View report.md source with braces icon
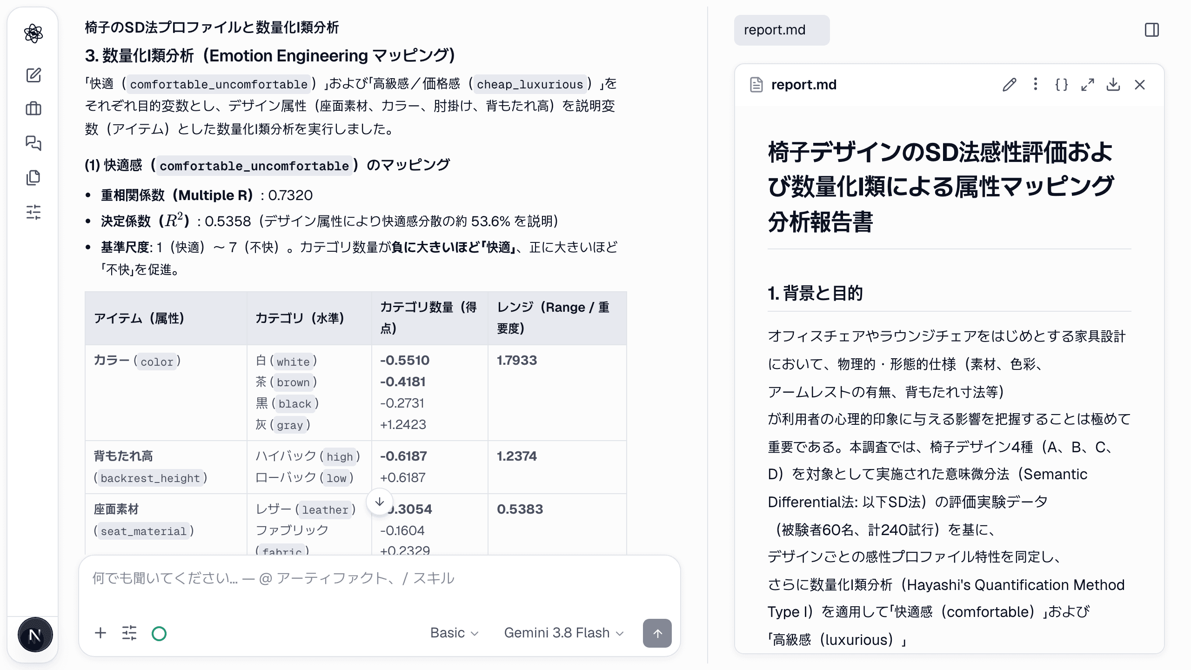 pos(1061,85)
